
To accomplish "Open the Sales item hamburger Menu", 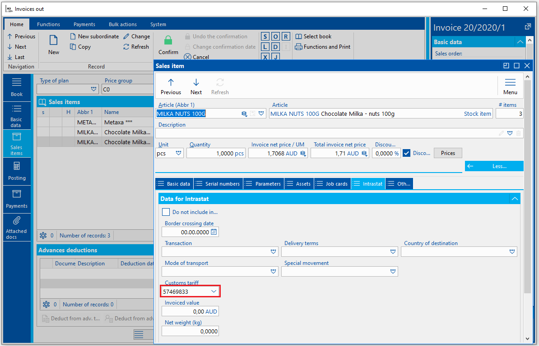I will click(510, 86).
